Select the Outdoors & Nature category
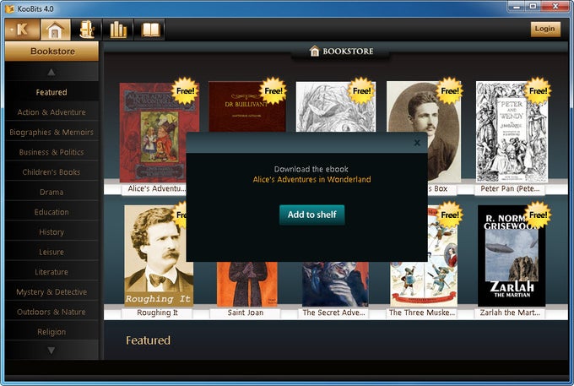 [x=51, y=312]
